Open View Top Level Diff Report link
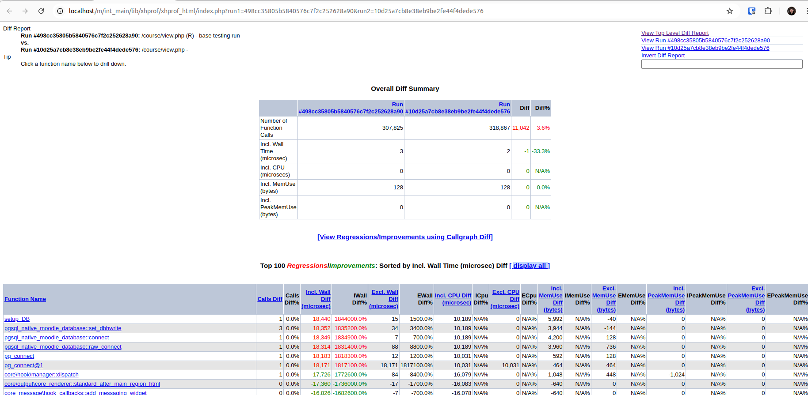 [x=675, y=33]
